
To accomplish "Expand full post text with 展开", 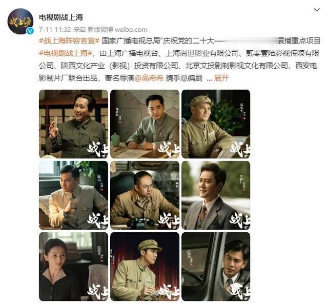I will [221, 78].
